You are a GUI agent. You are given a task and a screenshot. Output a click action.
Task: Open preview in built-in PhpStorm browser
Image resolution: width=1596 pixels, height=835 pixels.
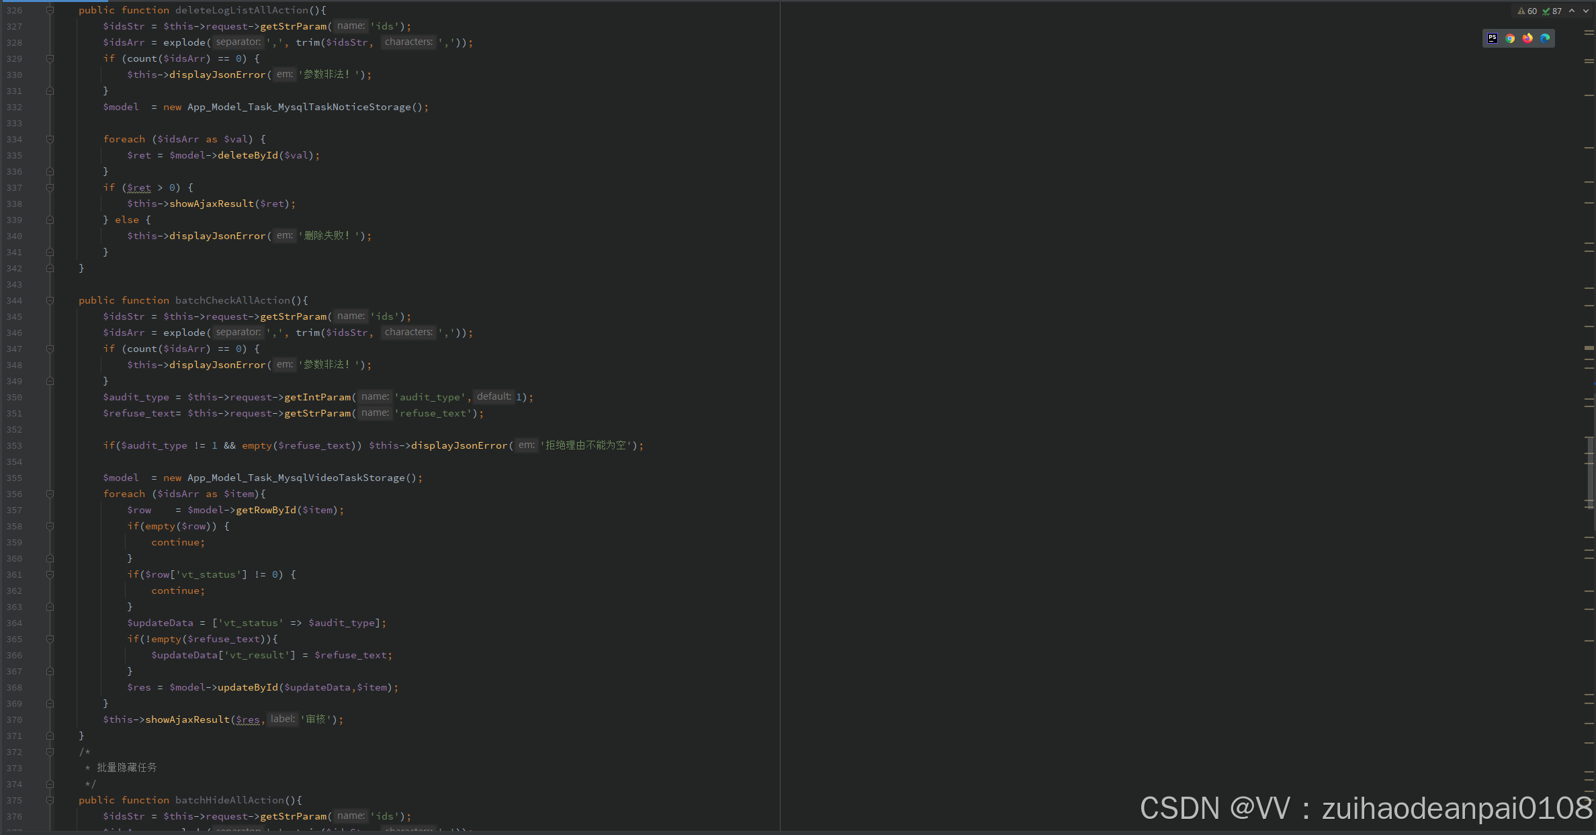coord(1492,38)
